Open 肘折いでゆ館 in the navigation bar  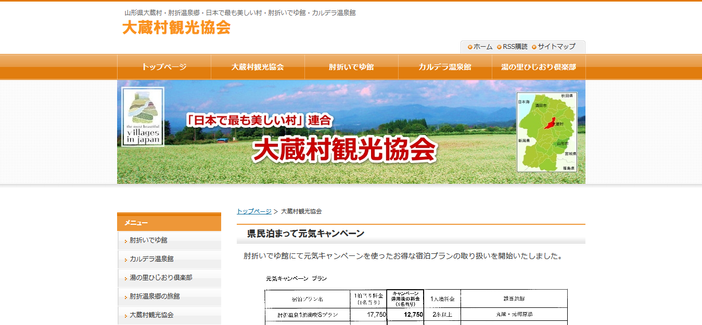click(x=351, y=67)
